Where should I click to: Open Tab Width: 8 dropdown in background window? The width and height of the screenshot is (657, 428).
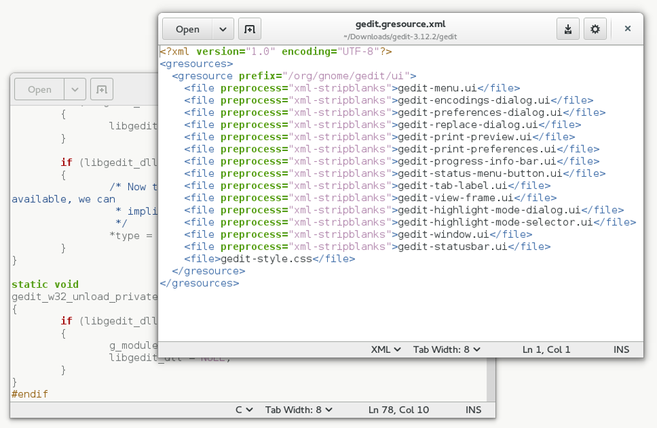click(299, 409)
